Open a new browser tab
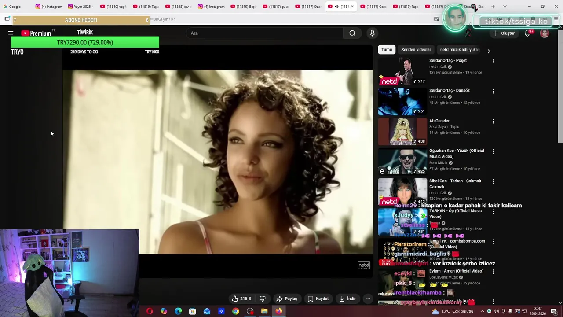The image size is (563, 317). 493,7
